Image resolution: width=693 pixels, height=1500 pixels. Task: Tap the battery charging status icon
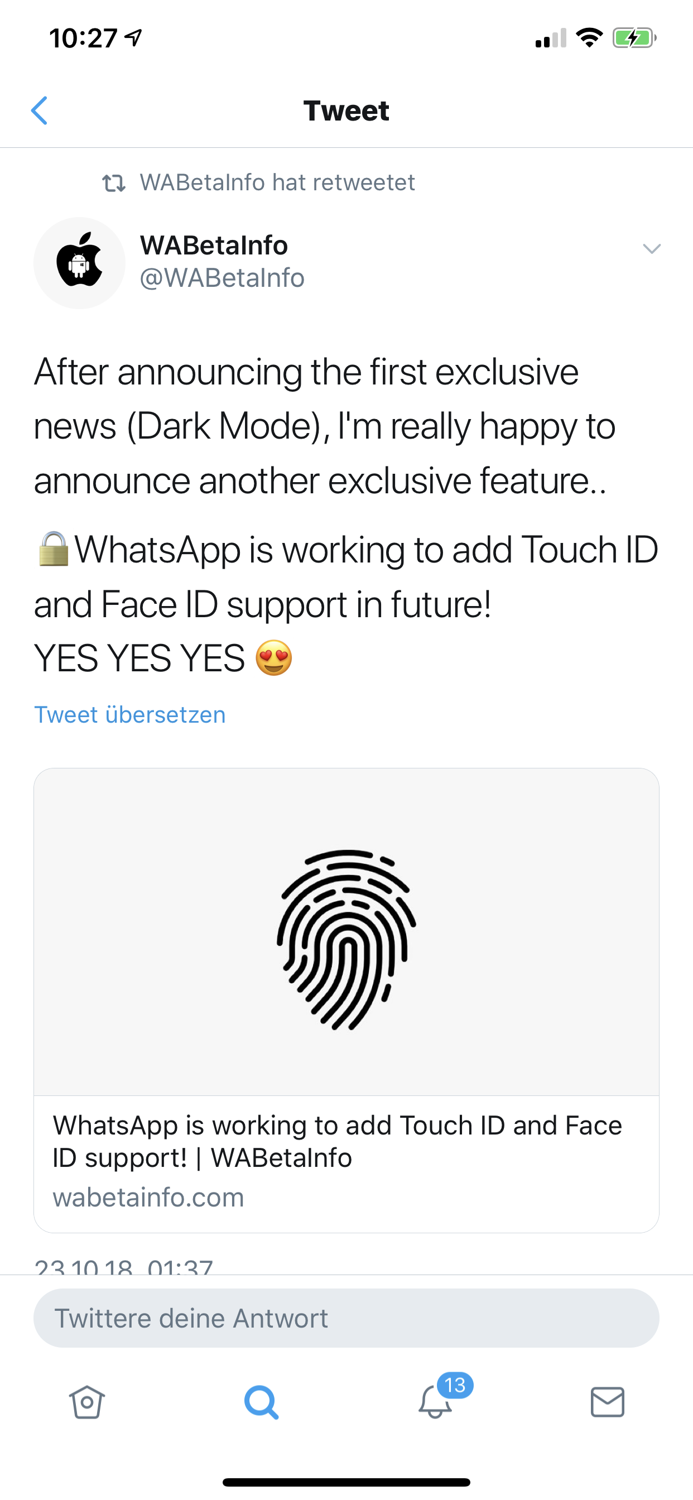point(634,39)
